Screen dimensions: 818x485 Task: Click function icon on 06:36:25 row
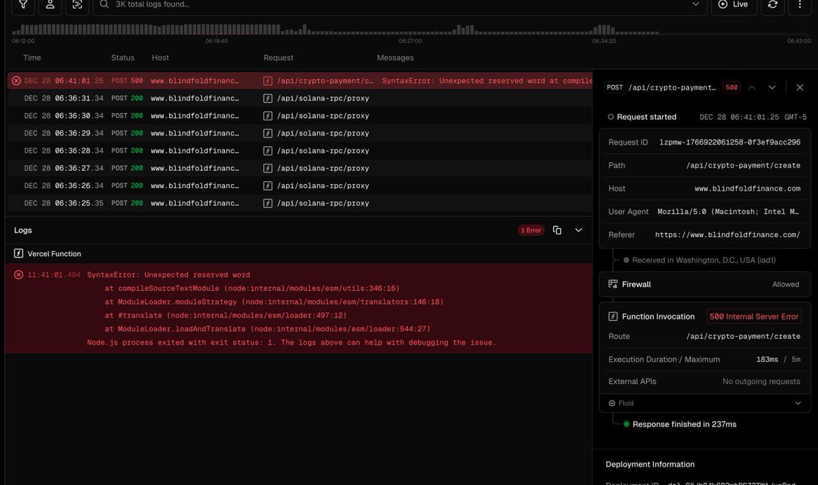tap(269, 203)
